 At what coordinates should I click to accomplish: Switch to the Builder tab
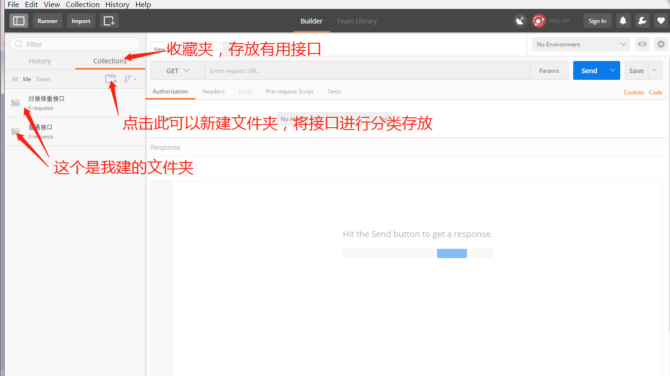[x=312, y=21]
